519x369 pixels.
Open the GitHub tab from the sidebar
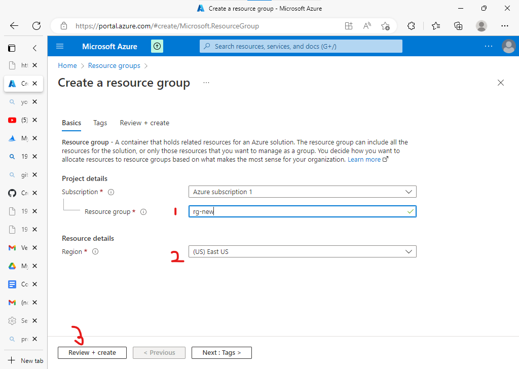click(12, 193)
